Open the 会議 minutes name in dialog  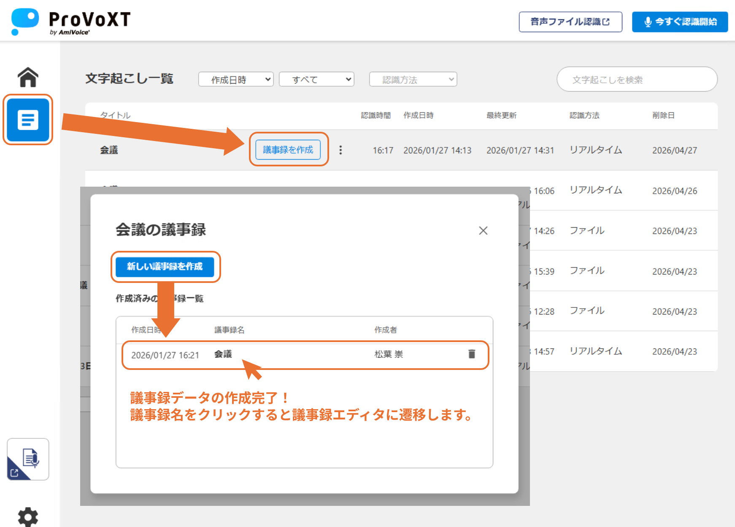point(223,354)
